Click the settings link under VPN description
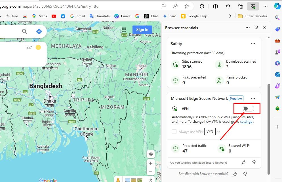282x182 pixels. click(x=246, y=121)
